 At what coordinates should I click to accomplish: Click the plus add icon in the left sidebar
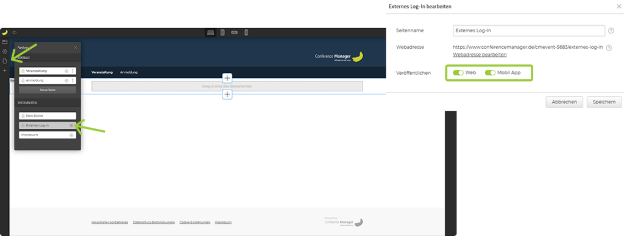(5, 71)
